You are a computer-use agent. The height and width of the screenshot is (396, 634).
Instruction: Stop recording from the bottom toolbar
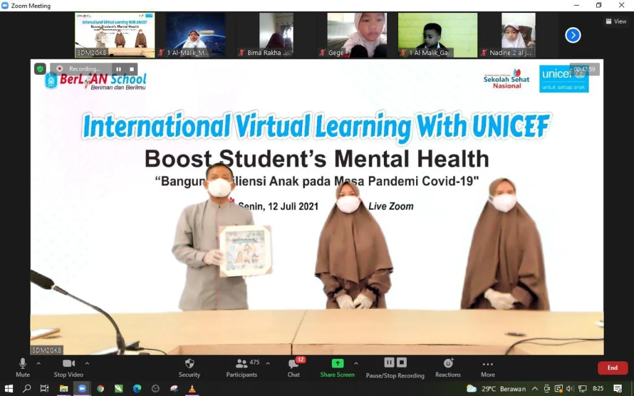[401, 363]
